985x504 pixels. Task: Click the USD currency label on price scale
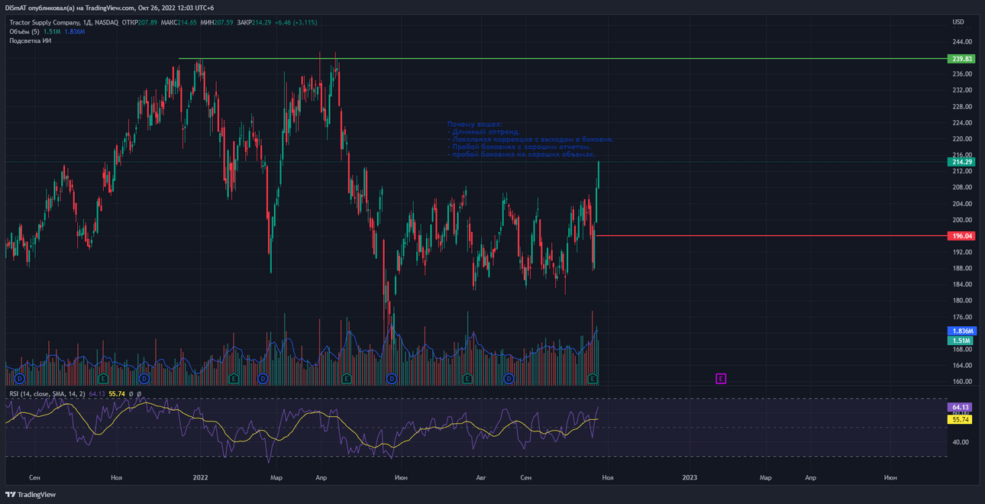(x=958, y=22)
